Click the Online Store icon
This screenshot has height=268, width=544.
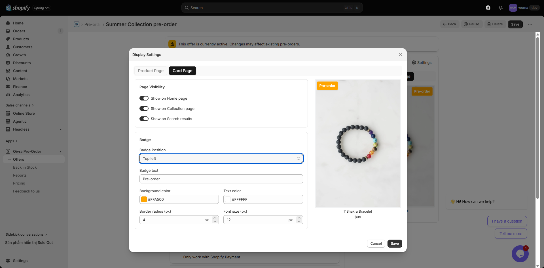click(8, 113)
